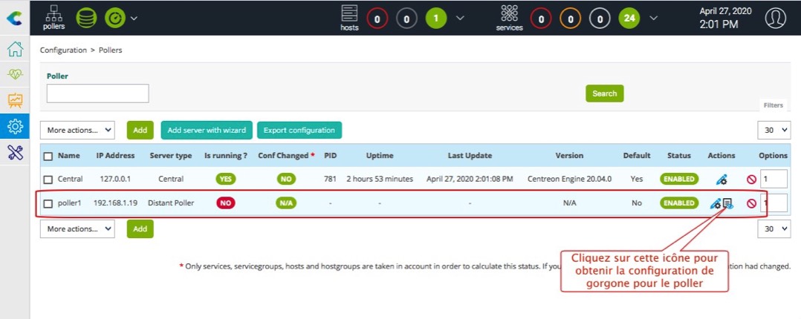
Task: Click the Add server with wizard button
Action: [206, 130]
